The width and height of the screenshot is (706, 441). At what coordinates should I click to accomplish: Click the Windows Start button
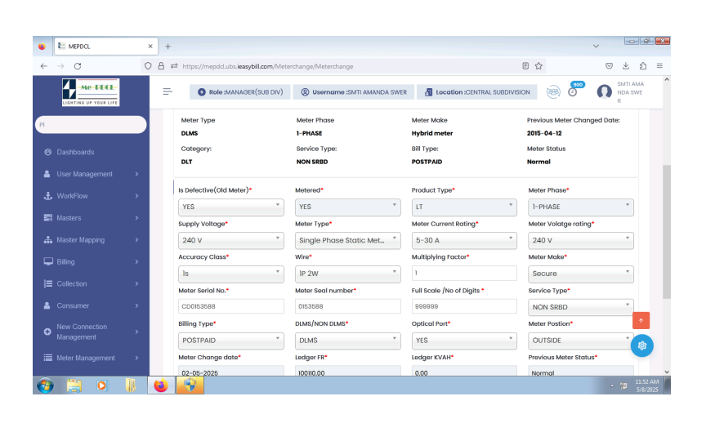coord(45,385)
